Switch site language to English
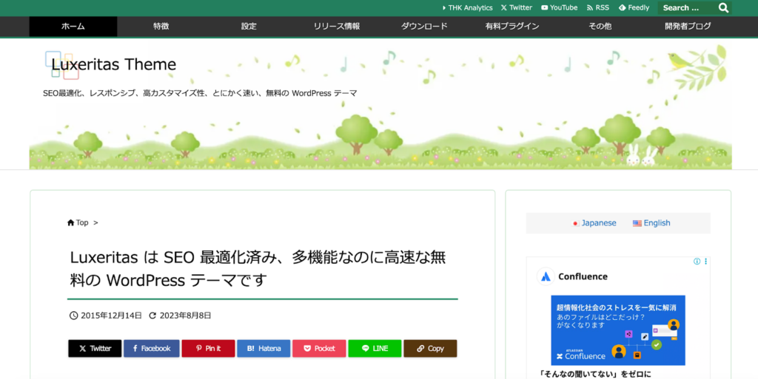 pos(651,223)
